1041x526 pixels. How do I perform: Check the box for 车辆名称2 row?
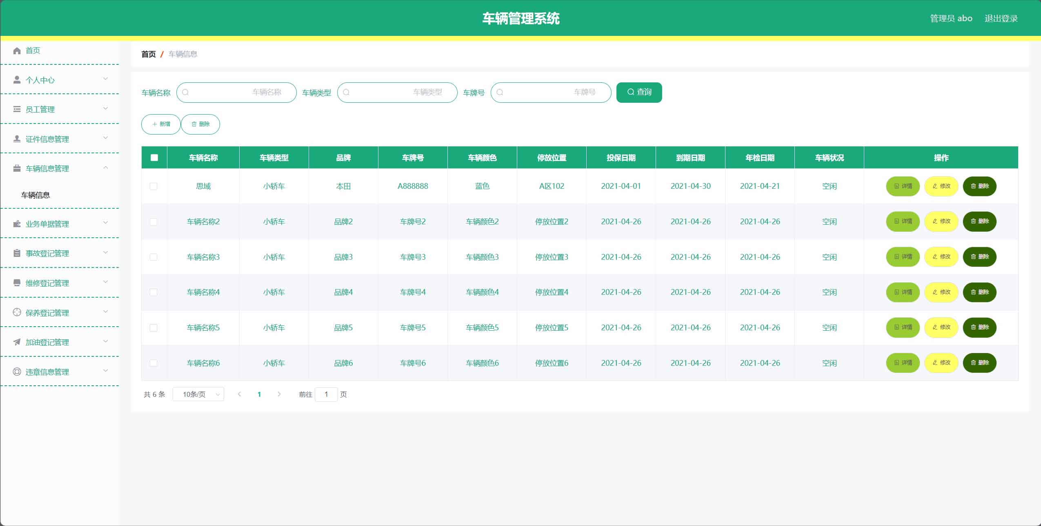point(153,221)
